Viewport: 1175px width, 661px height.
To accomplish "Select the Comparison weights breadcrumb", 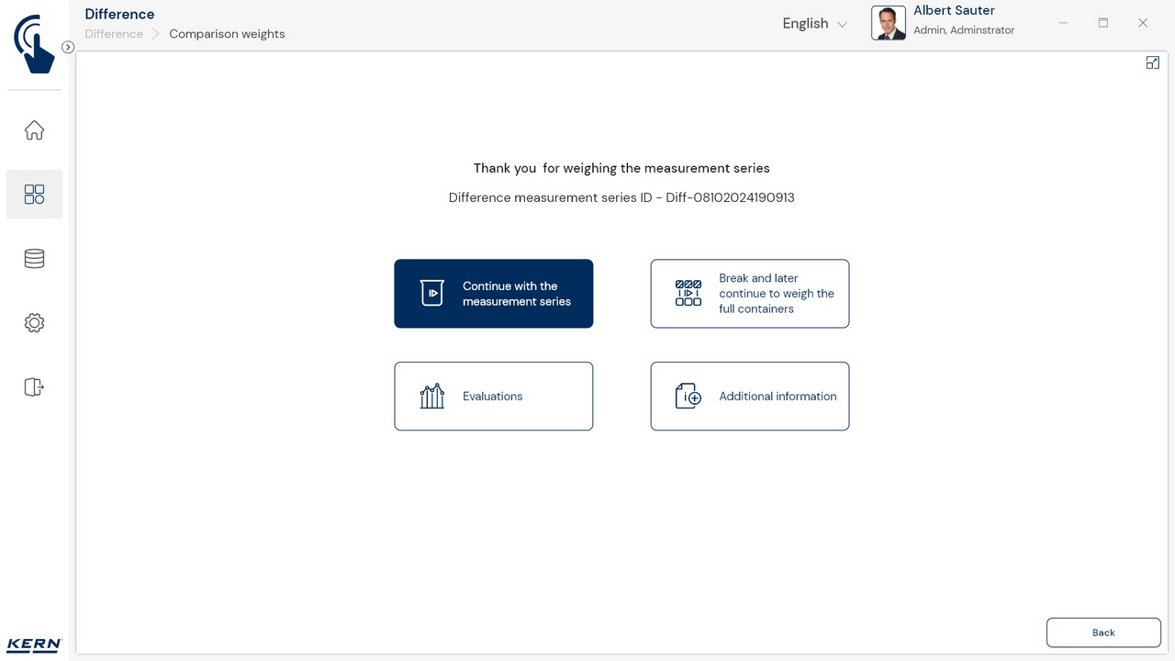I will (227, 34).
